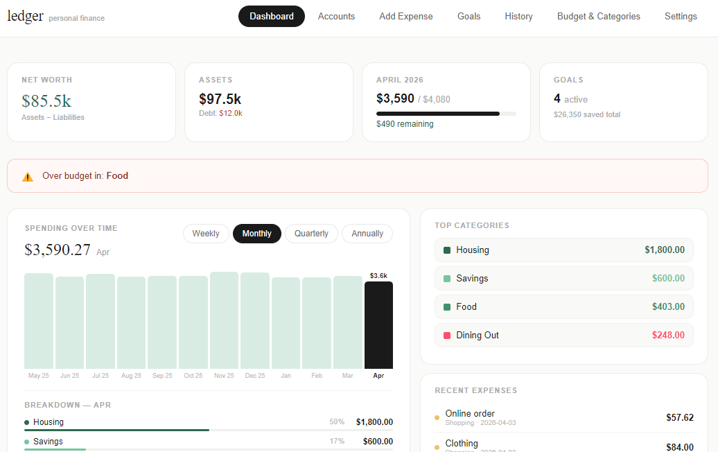The height and width of the screenshot is (452, 718).
Task: Click Food in the over-budget alert banner
Action: pos(117,175)
